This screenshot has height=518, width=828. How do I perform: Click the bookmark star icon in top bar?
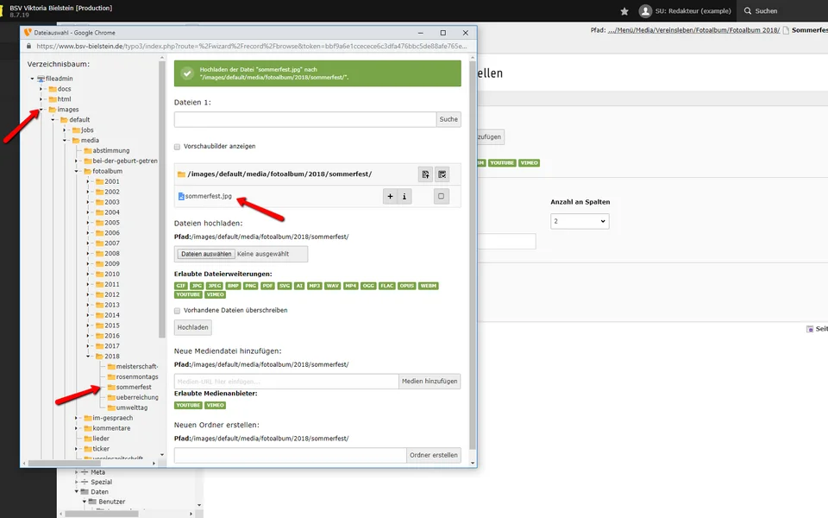click(624, 11)
